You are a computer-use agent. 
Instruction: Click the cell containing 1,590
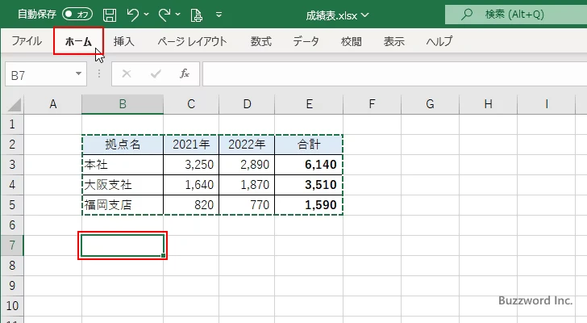tap(309, 205)
